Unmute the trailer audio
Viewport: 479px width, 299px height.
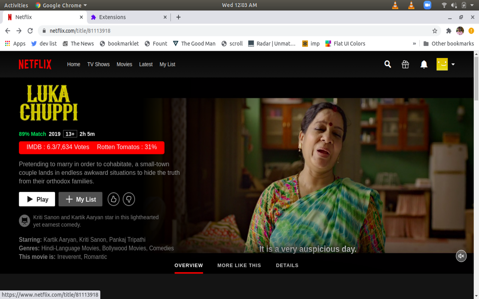pos(461,256)
